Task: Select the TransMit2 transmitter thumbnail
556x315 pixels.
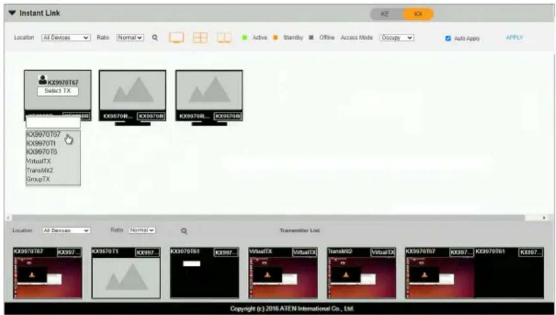Action: click(361, 273)
